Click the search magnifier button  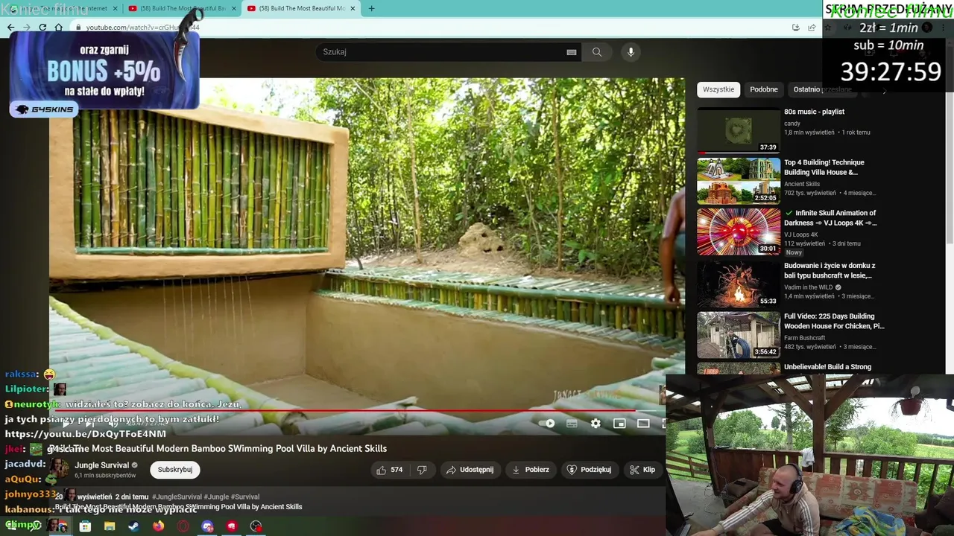pyautogui.click(x=597, y=52)
